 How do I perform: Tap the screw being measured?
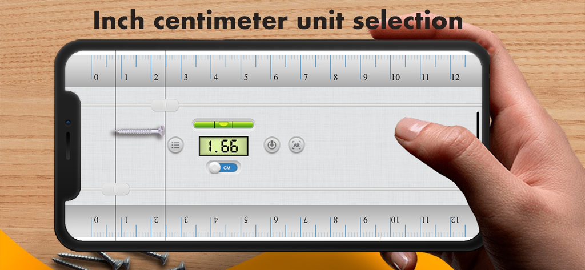click(140, 131)
